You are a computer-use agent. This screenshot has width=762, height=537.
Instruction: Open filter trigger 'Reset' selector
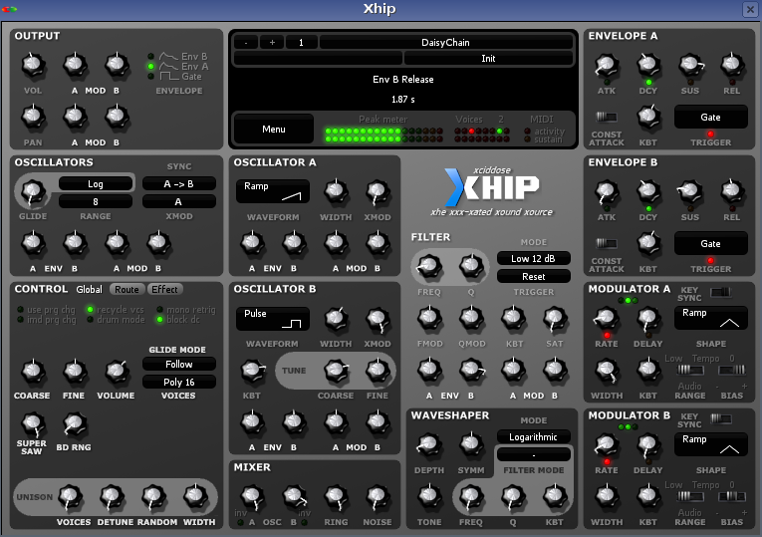[533, 277]
